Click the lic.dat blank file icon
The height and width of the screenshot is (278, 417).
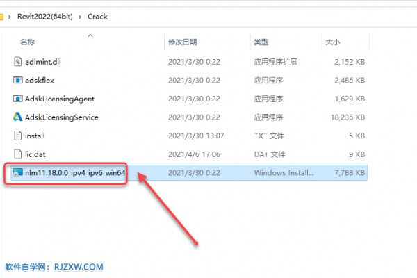pos(18,154)
